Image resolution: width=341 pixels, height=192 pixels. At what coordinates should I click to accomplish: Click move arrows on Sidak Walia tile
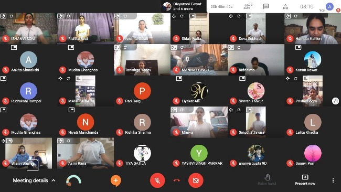[174, 16]
